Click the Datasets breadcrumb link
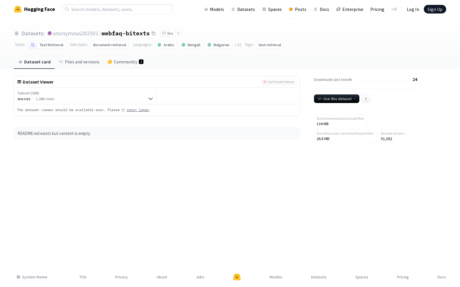 (x=33, y=33)
